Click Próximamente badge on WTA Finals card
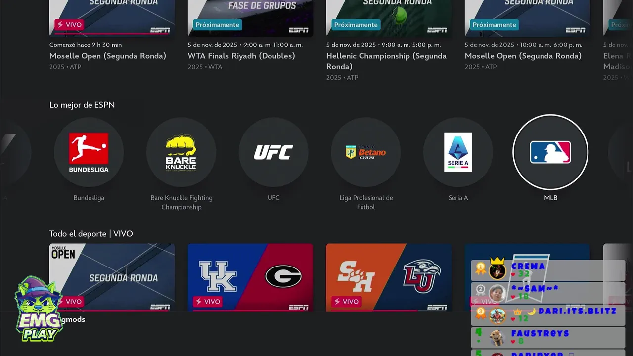The height and width of the screenshot is (356, 633). [x=218, y=25]
